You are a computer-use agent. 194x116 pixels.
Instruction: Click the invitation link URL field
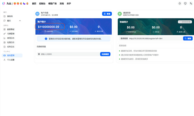coord(151,38)
